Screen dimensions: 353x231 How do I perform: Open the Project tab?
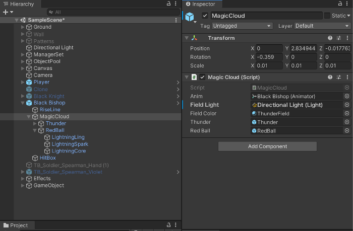click(x=17, y=225)
